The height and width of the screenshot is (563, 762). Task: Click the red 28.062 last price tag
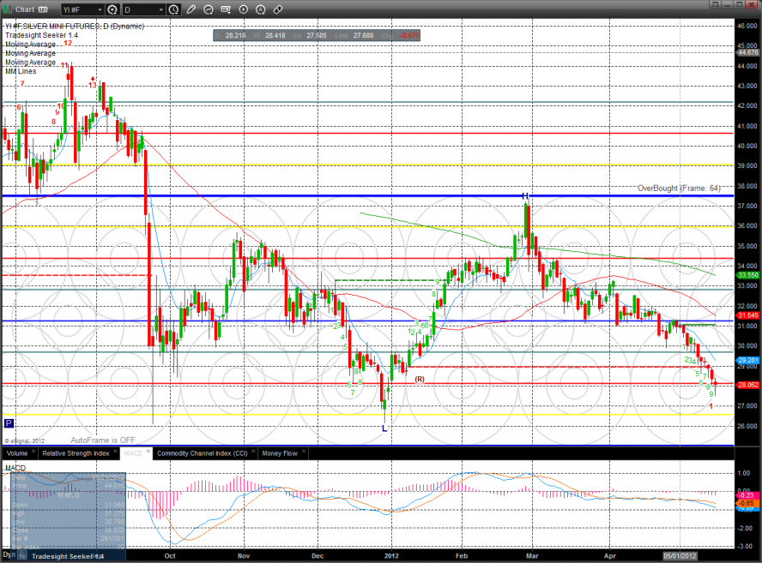pyautogui.click(x=748, y=385)
